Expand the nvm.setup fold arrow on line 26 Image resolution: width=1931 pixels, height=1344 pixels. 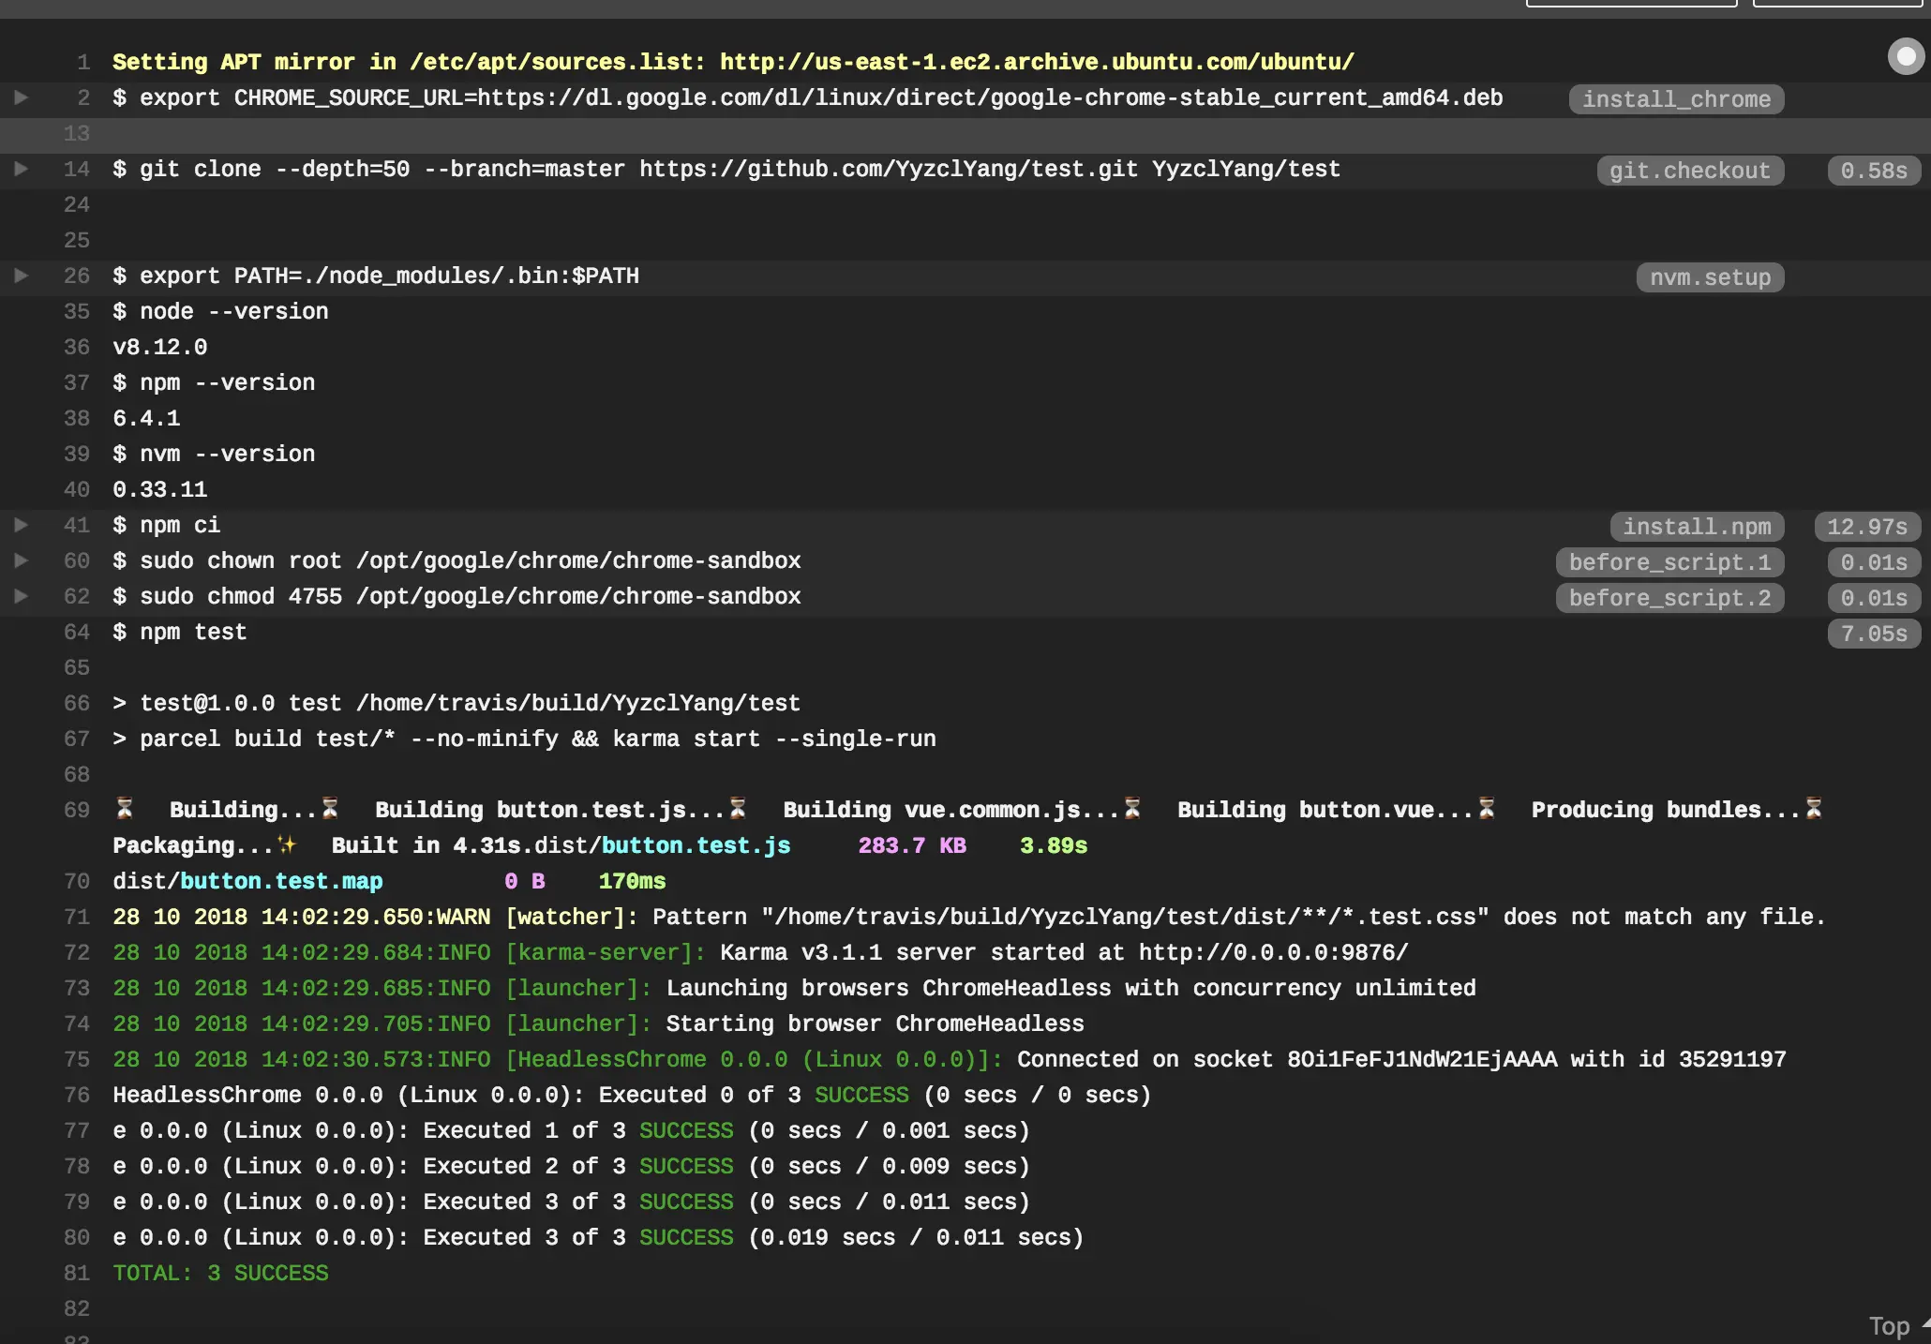21,276
